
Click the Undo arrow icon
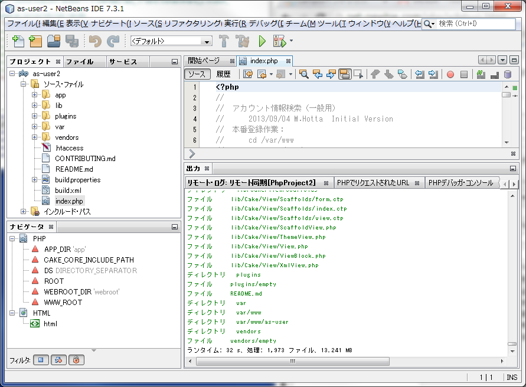click(95, 41)
